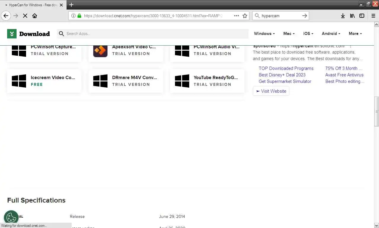
Task: Submit the hypercam search arrow
Action: tap(304, 16)
